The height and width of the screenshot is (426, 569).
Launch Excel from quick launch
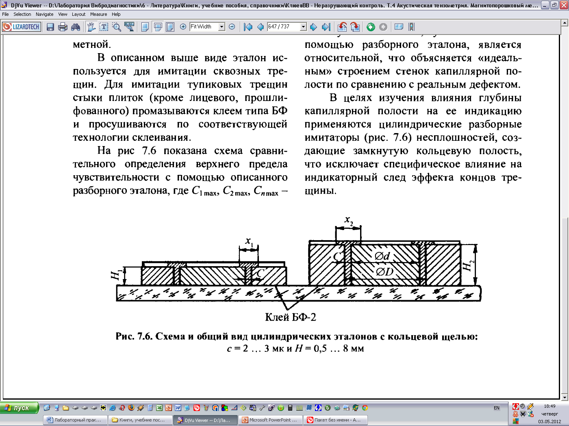pyautogui.click(x=159, y=408)
